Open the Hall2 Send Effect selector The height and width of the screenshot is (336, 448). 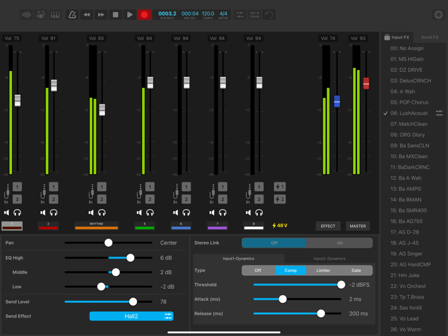pos(131,316)
